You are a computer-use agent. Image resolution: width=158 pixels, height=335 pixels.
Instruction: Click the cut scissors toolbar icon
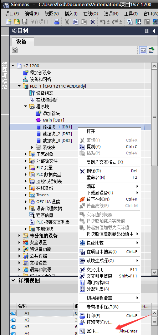67,21
